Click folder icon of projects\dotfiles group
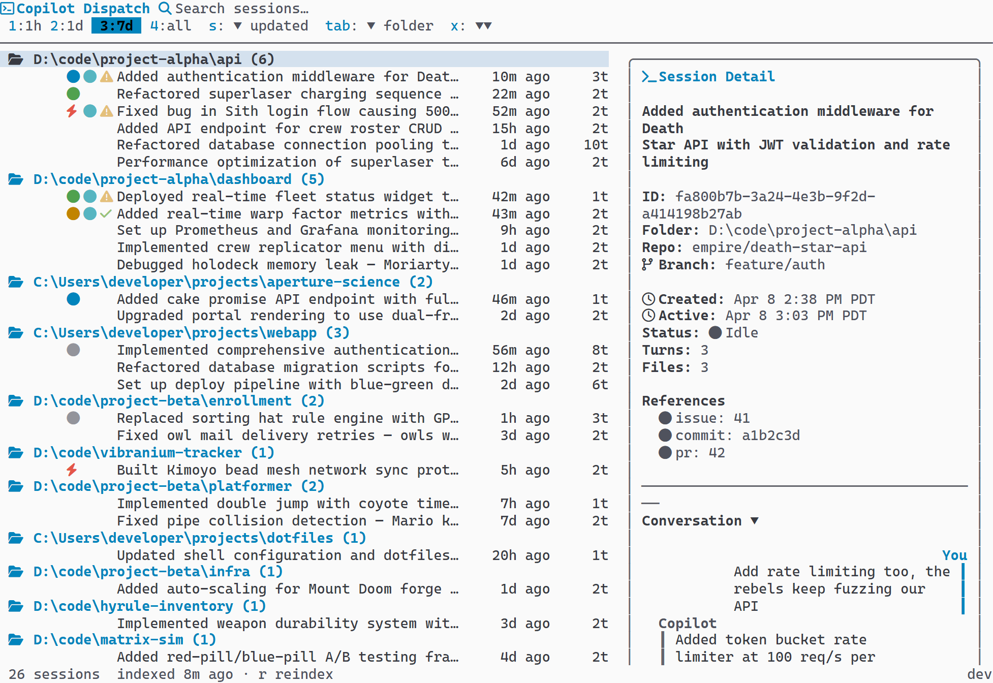Screen dimensions: 993x683 (16, 538)
